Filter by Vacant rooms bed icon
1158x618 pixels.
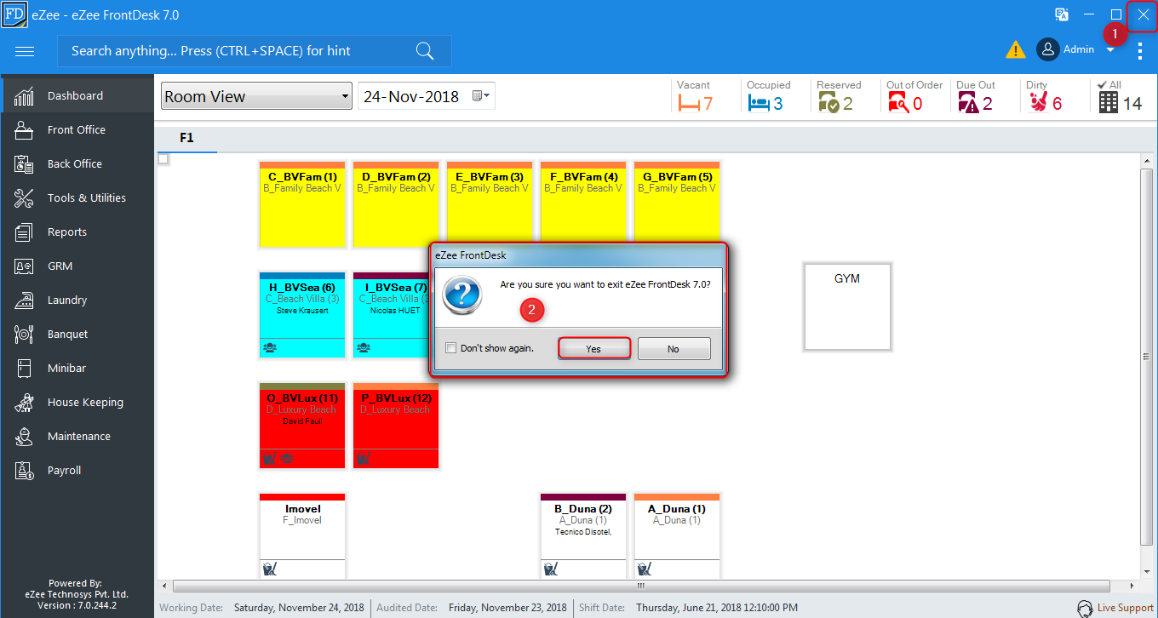pyautogui.click(x=688, y=104)
